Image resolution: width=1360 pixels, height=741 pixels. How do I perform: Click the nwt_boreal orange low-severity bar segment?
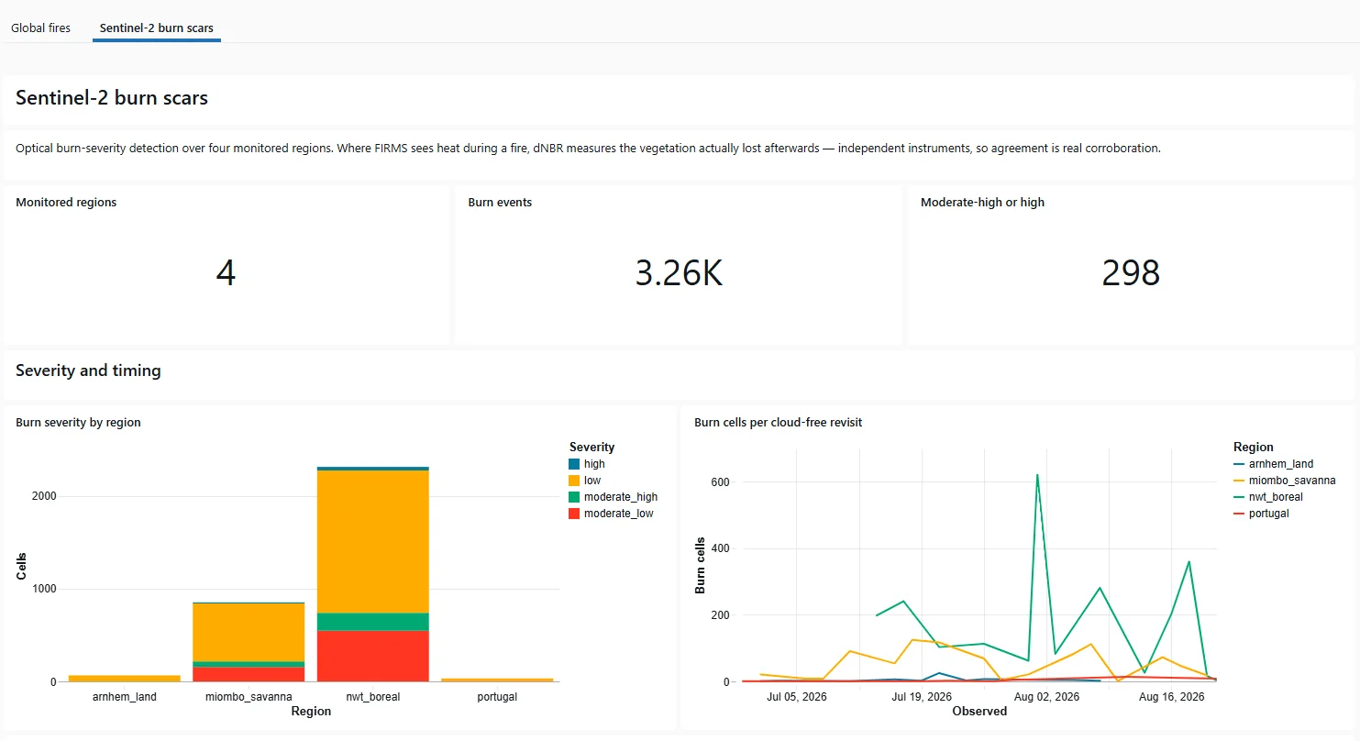(373, 541)
